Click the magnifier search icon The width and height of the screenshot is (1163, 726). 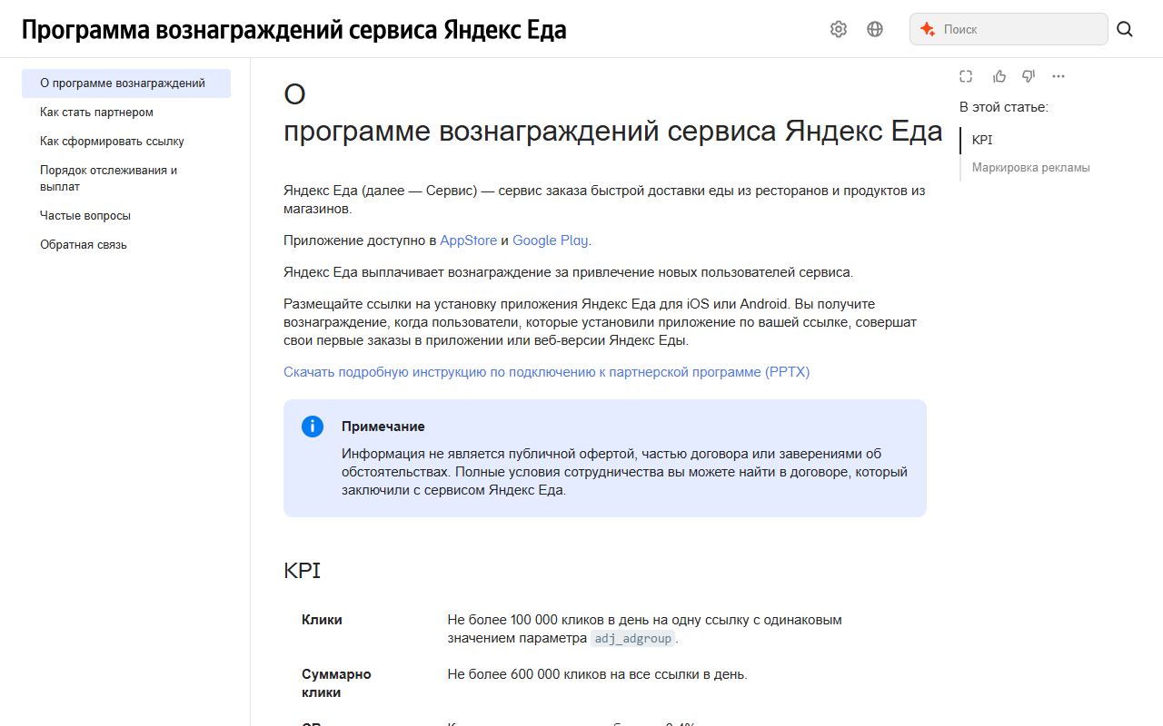pos(1125,29)
